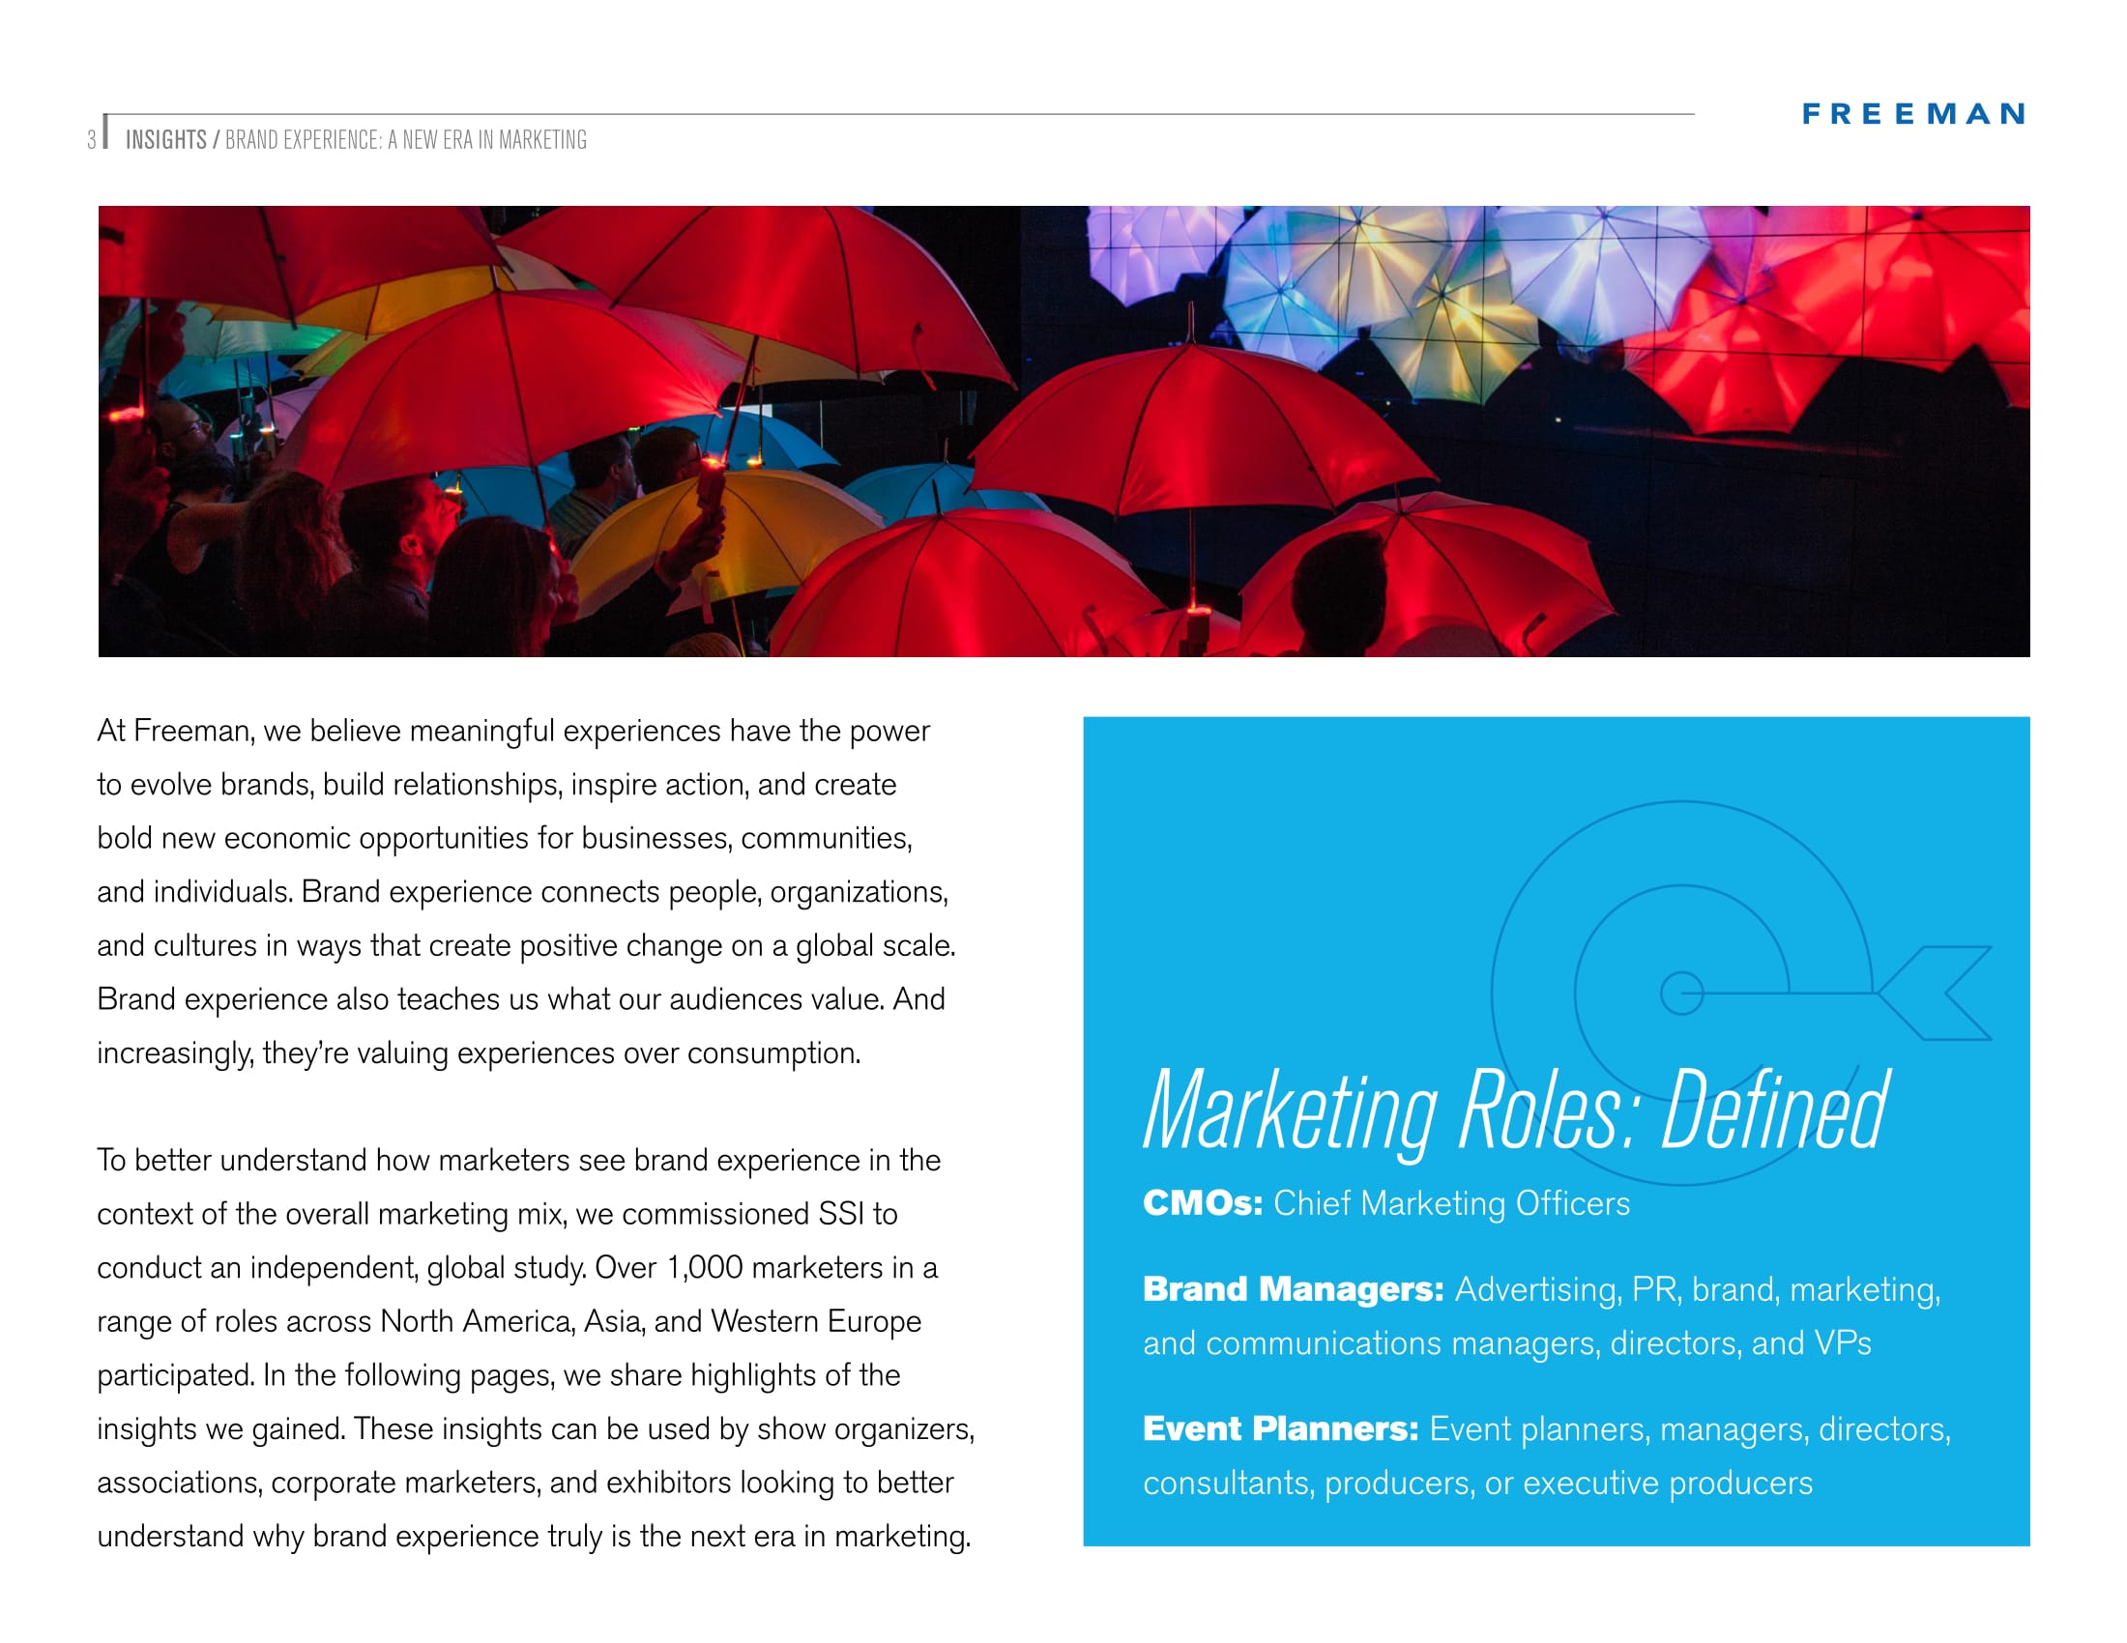This screenshot has height=1643, width=2127.
Task: Click the 'Marketing Roles: Defined' heading
Action: 1515,1111
